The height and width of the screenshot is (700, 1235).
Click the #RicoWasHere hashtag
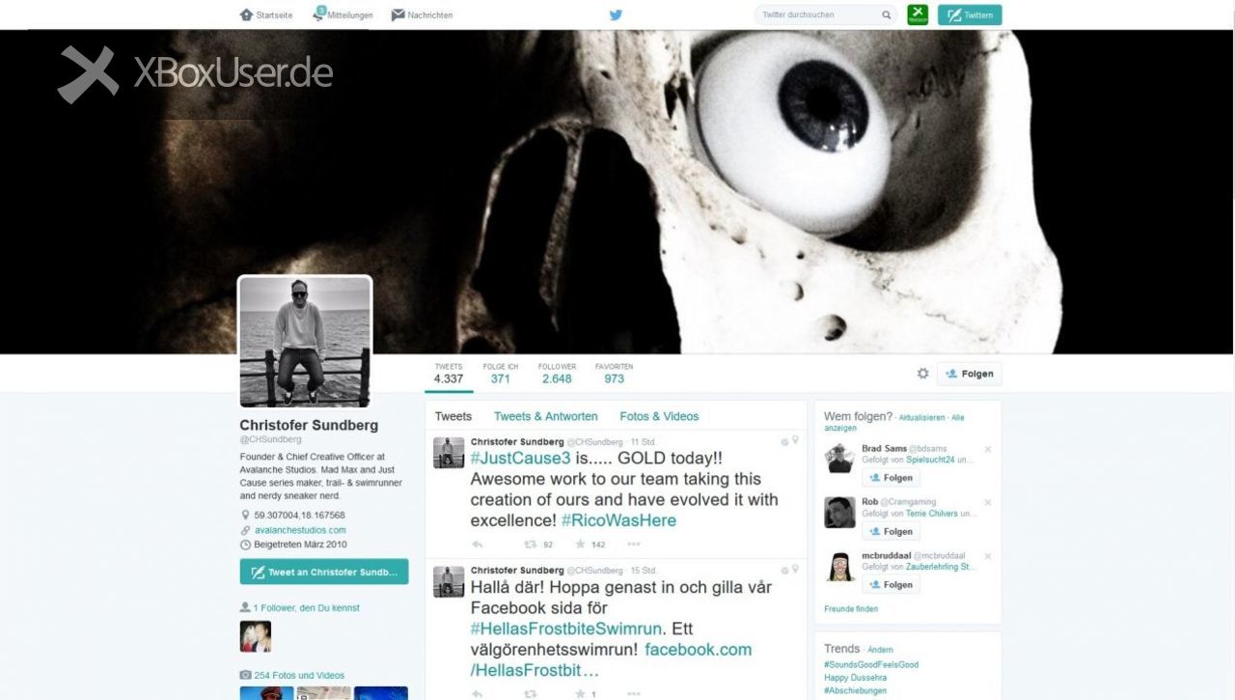tap(618, 520)
